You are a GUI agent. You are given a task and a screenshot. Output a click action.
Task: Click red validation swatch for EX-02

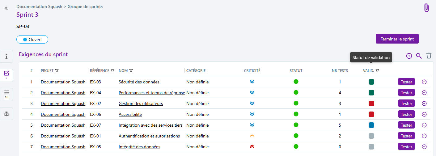pyautogui.click(x=371, y=103)
